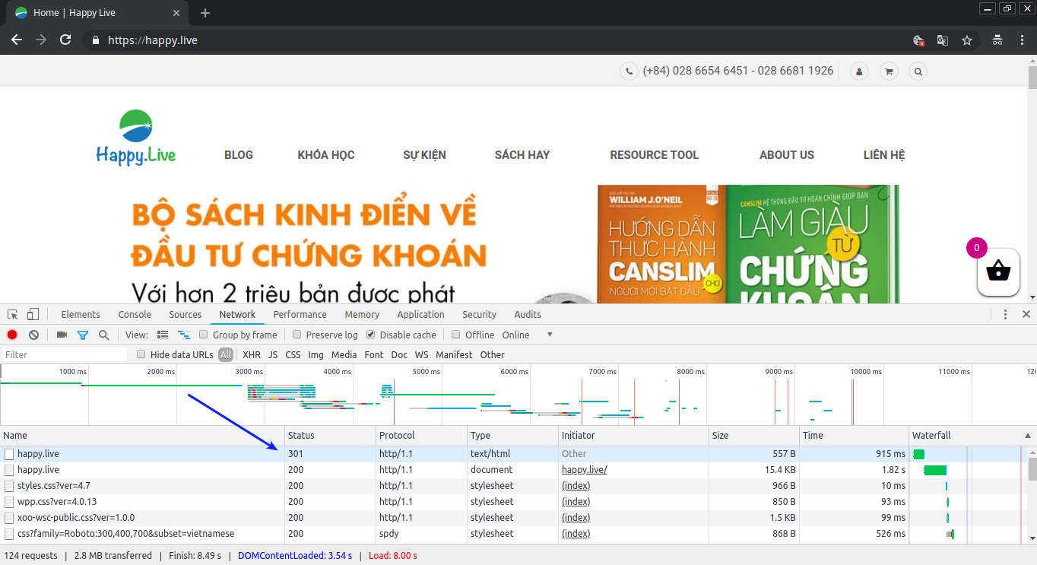Enable Preserve log checkbox
The width and height of the screenshot is (1037, 565).
pyautogui.click(x=297, y=335)
